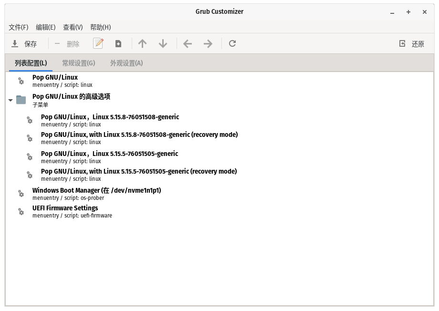Select Linux 5.15.5 recovery mode entry
The width and height of the screenshot is (439, 311).
(138, 175)
